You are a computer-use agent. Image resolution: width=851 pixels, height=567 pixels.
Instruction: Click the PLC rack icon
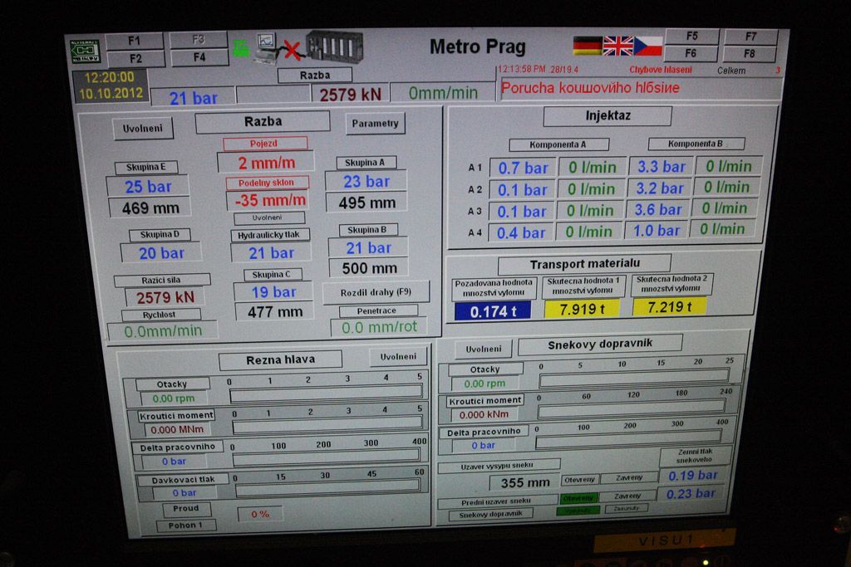tap(334, 47)
